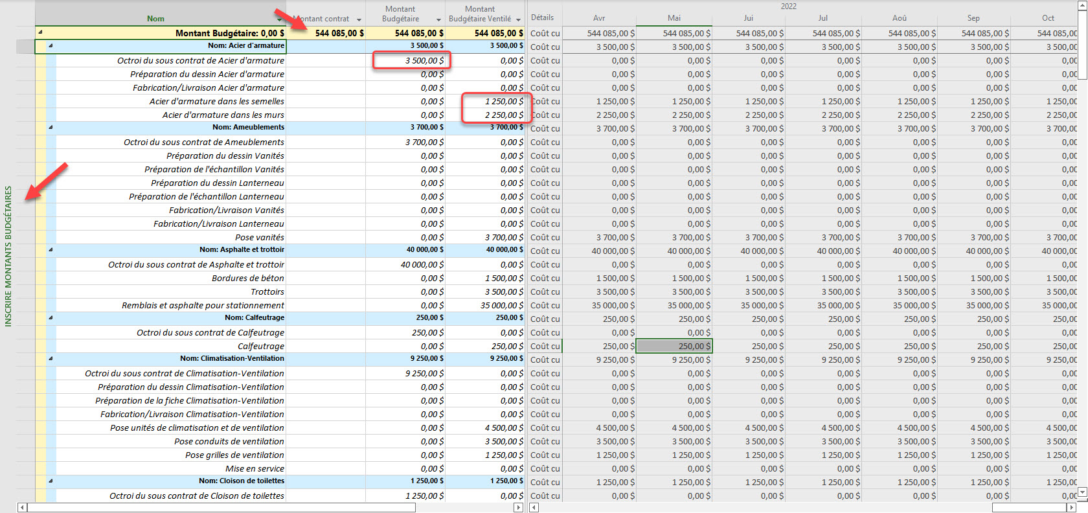
Task: Click the table's left scroll arrow
Action: [22, 508]
